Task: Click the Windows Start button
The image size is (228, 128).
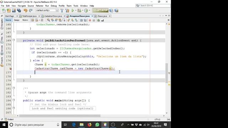Action: [4, 125]
